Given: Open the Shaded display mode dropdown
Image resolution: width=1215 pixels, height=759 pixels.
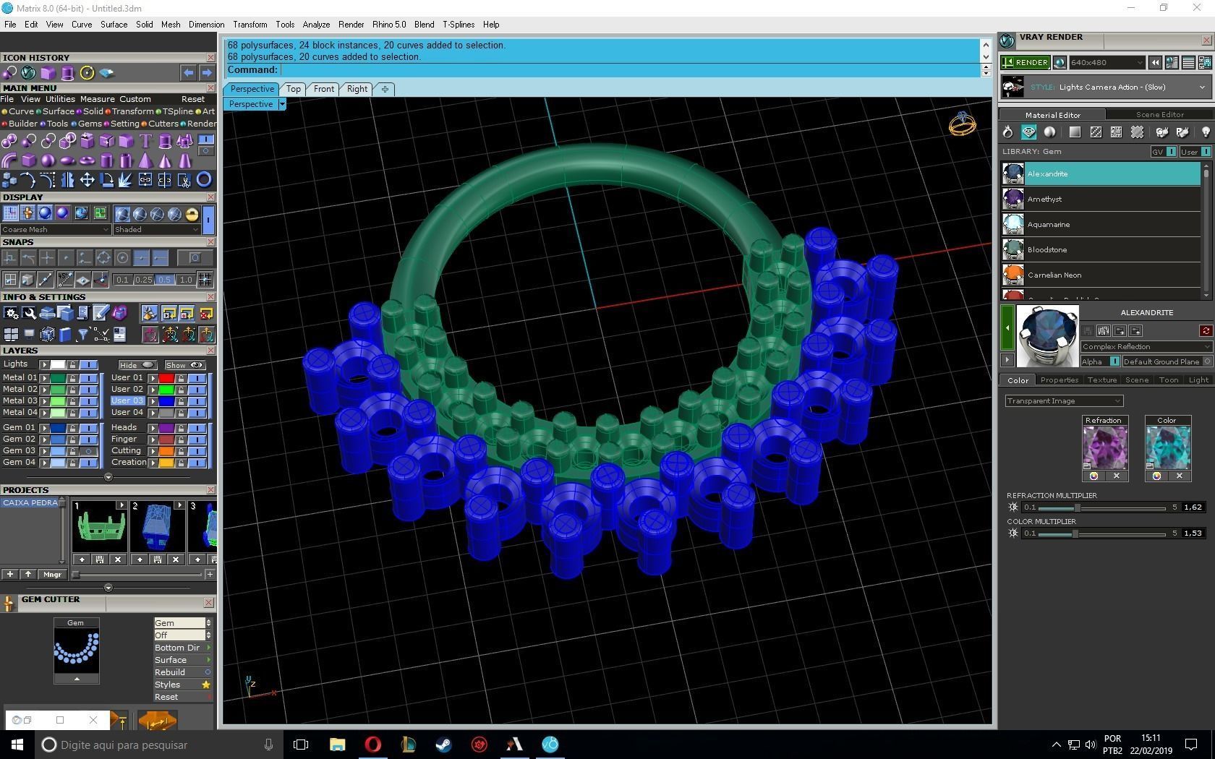Looking at the screenshot, I should coord(156,229).
